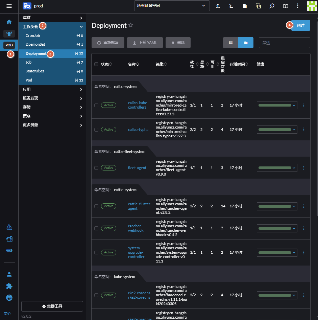318x320 pixels.
Task: Open the header three-dot options menu
Action: 298,6
